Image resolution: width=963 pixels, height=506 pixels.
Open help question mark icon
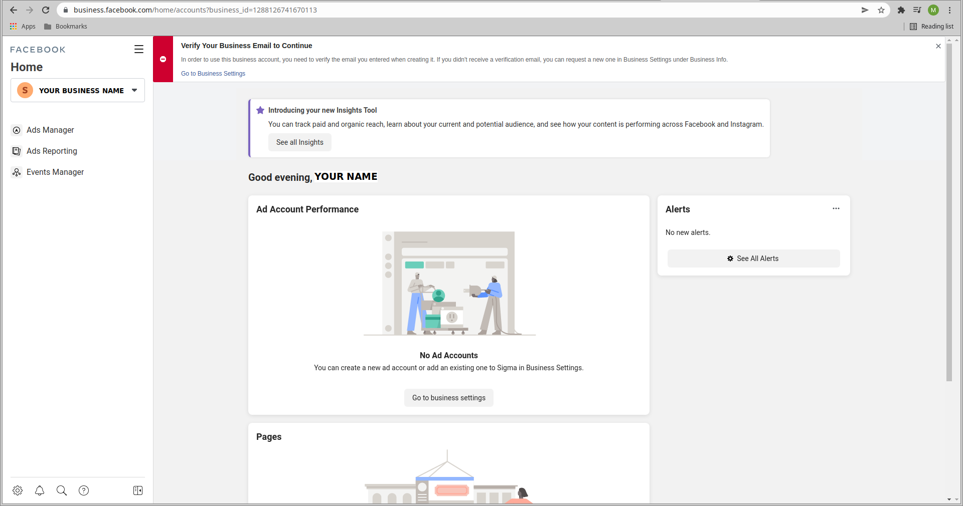(84, 490)
